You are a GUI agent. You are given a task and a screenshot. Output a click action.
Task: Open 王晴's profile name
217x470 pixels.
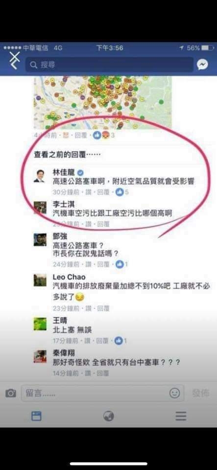pos(60,320)
